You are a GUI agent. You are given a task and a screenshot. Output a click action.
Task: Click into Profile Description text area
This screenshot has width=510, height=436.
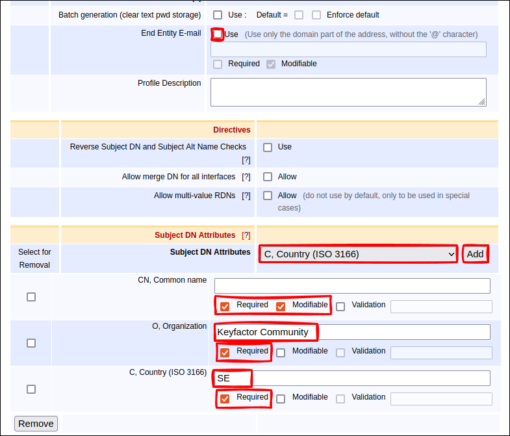pos(348,92)
